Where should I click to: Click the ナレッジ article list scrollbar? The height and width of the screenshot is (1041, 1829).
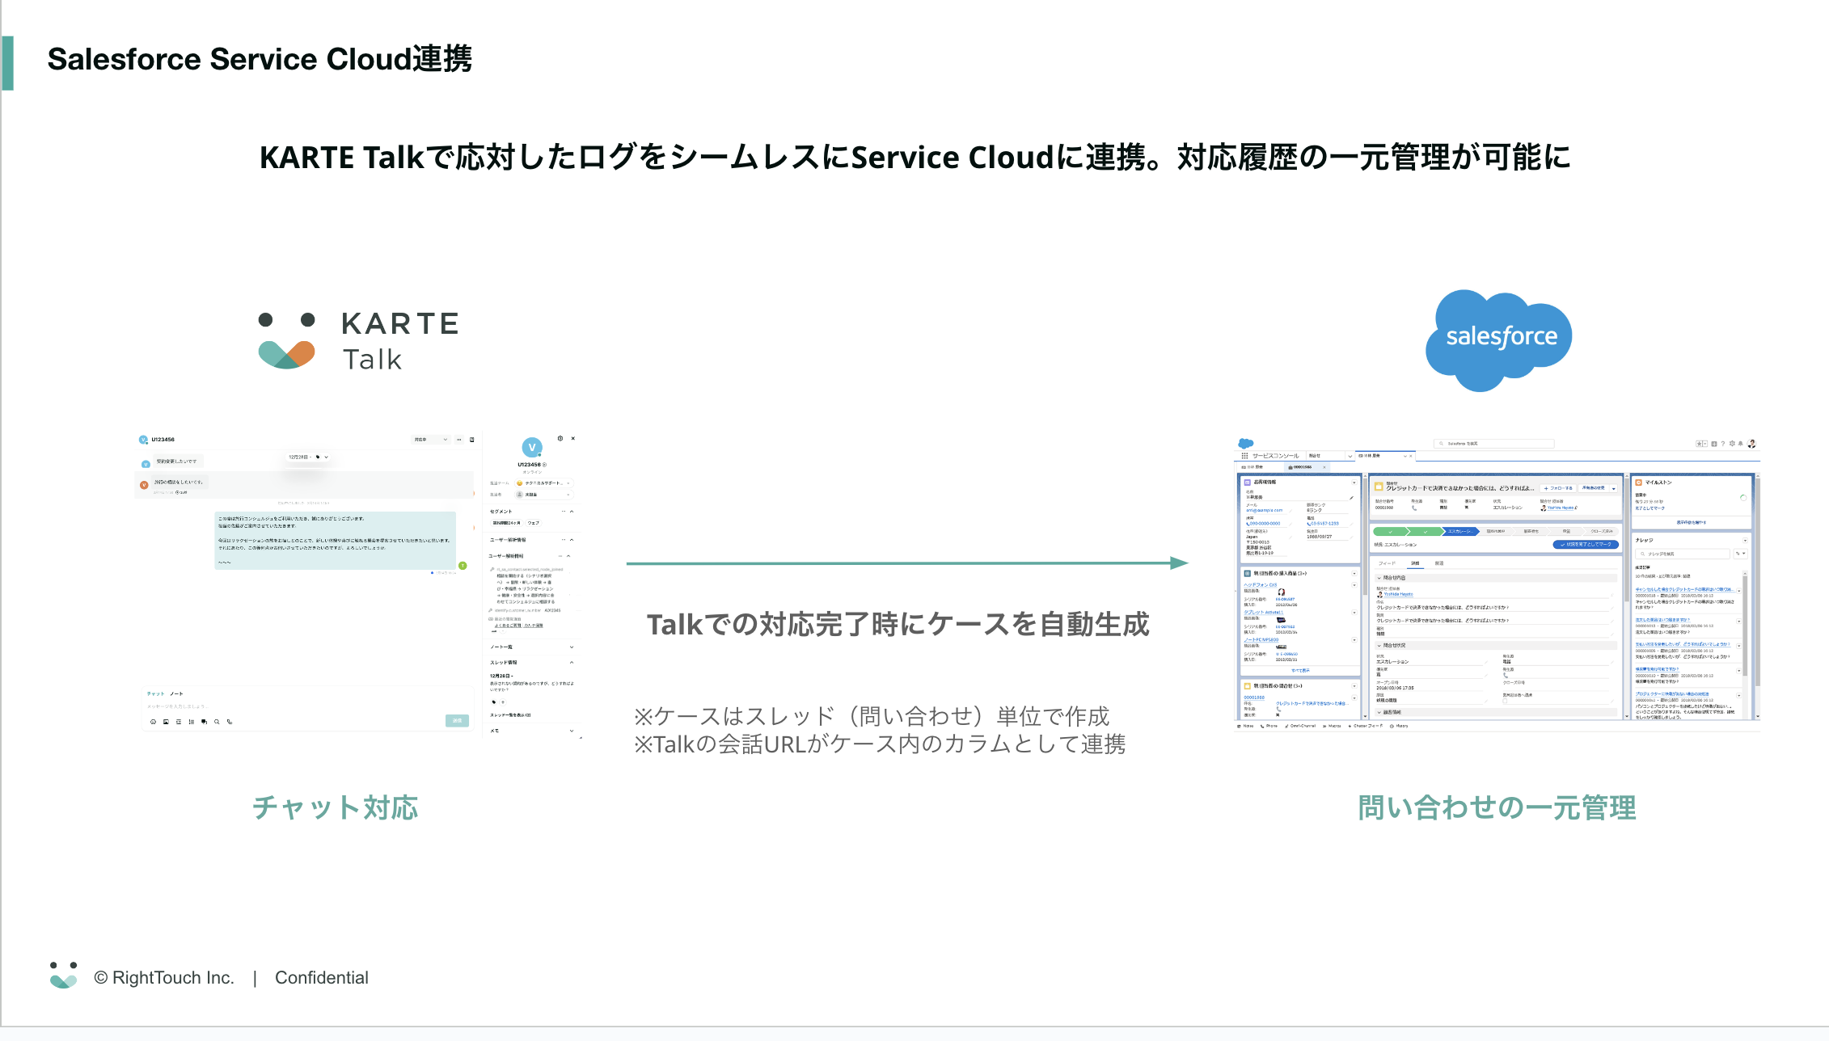(x=1745, y=626)
